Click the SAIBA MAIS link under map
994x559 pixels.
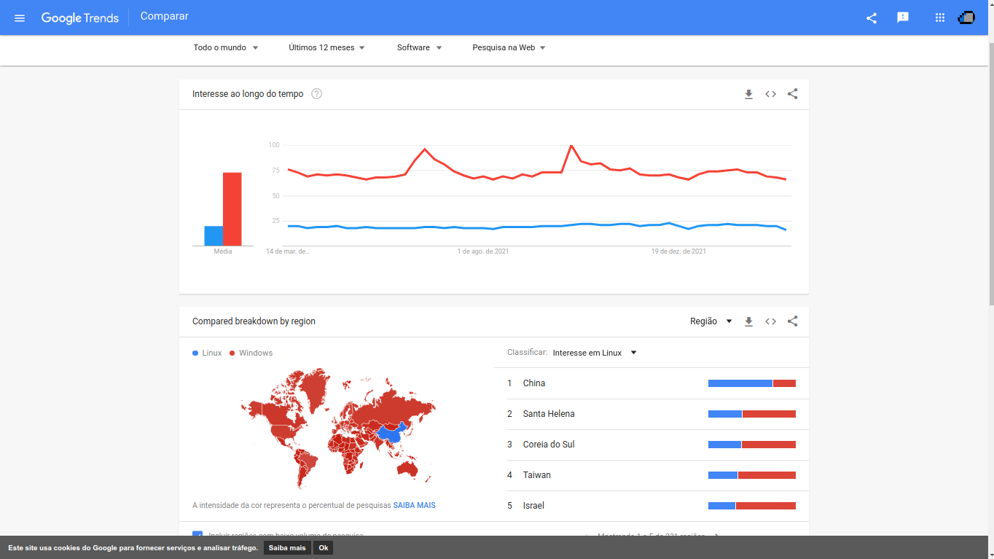tap(414, 505)
